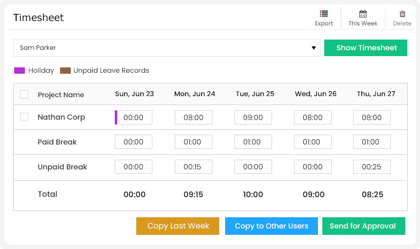Viewport: 420px width, 249px height.
Task: Click the Timesheet page title
Action: (38, 18)
